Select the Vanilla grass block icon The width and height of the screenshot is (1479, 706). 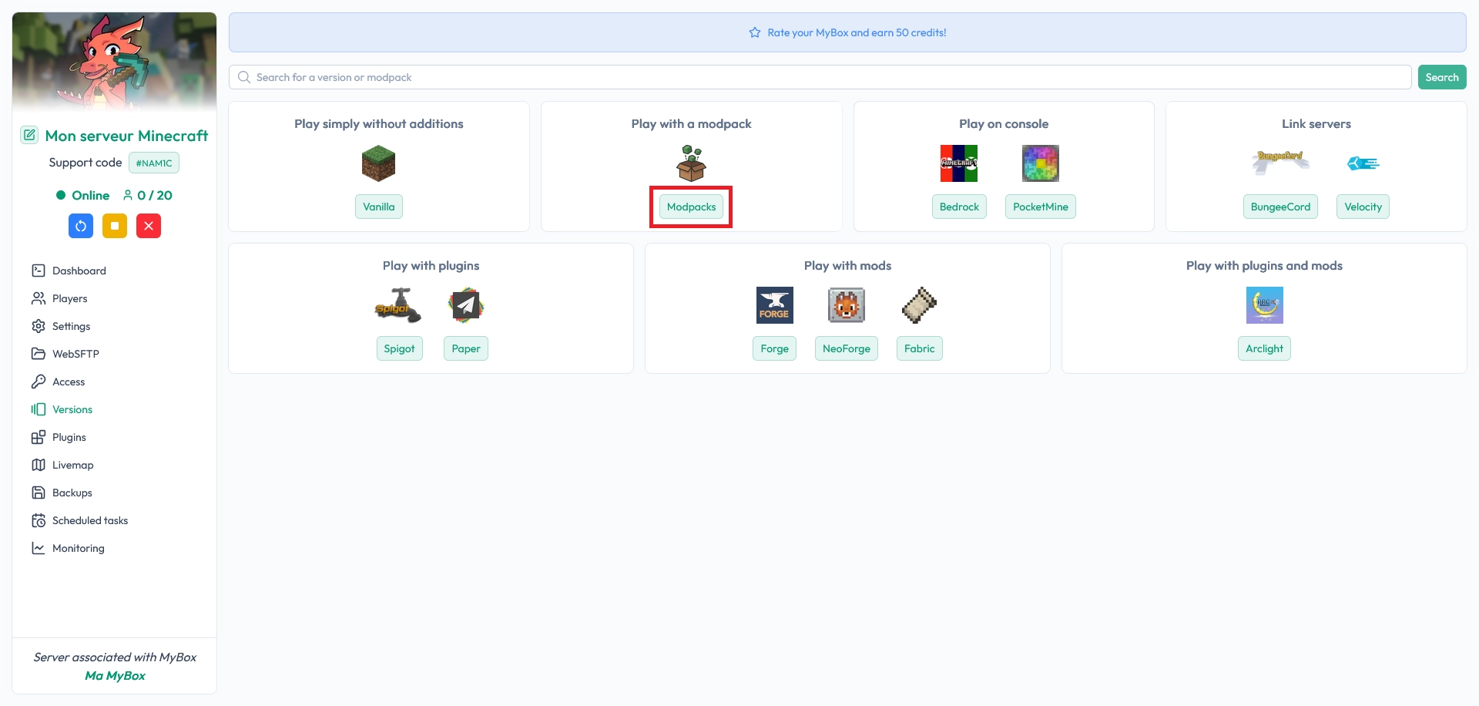[x=378, y=163]
